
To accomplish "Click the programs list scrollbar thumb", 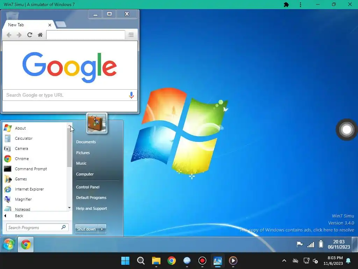I will coord(70,147).
